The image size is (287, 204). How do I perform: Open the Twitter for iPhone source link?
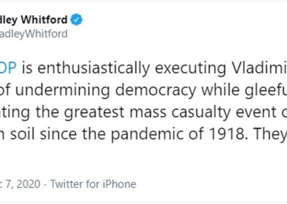(93, 183)
